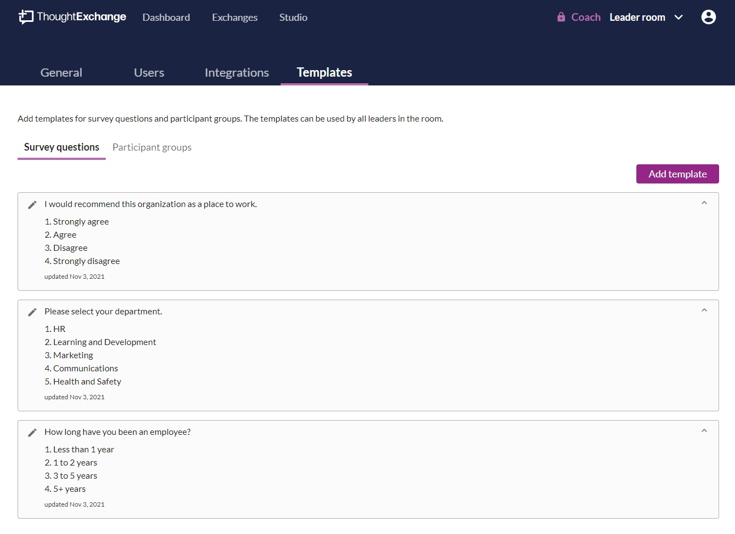Switch to the Users tab
Screen dimensions: 735x534
[x=149, y=72]
